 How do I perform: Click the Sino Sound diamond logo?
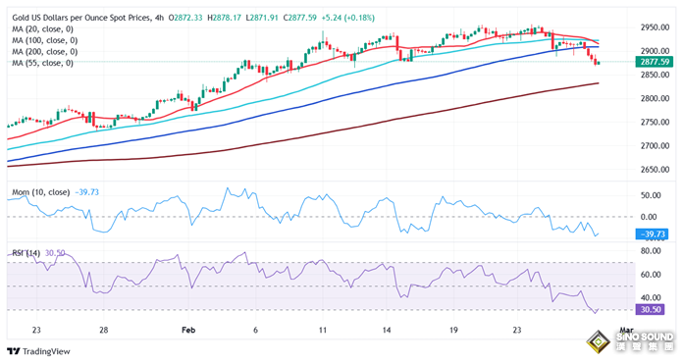[x=598, y=341]
